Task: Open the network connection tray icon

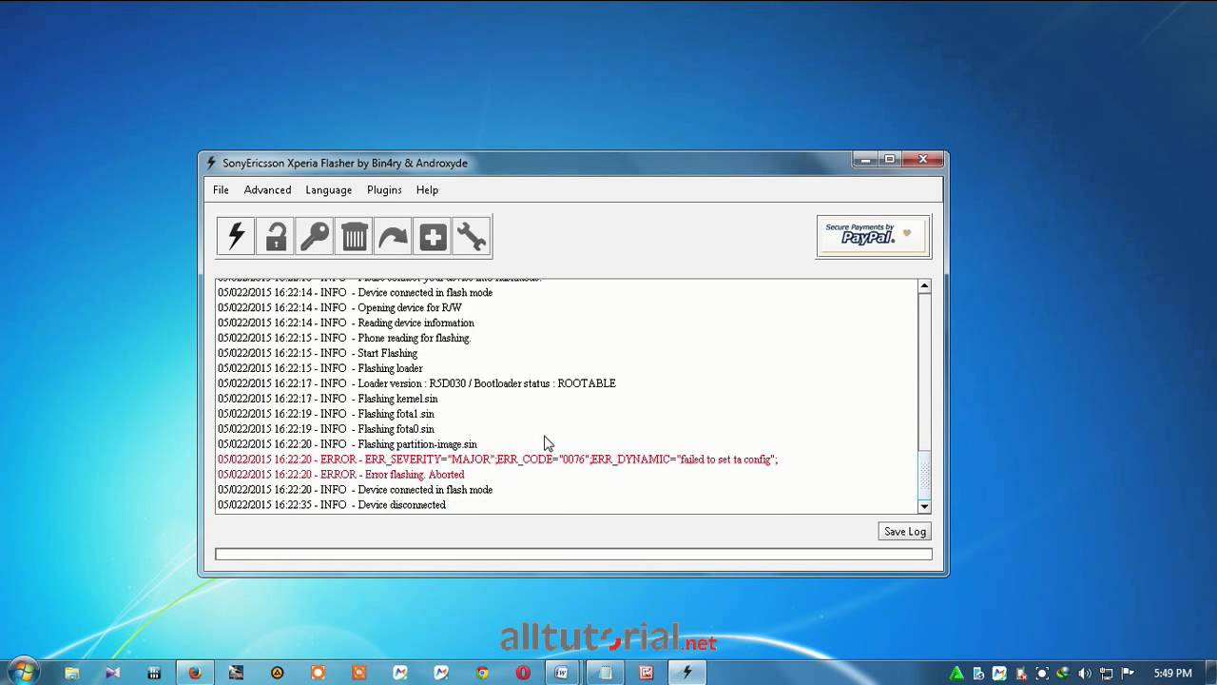Action: click(x=1105, y=673)
